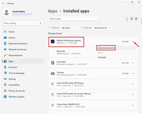Image resolution: width=142 pixels, height=114 pixels.
Task: Click the magnifier in Search apps box
Action: coord(99,19)
